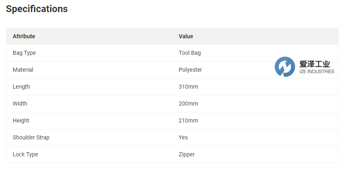Viewport: 362px width, 170px height.
Task: Click the 310mm length value
Action: point(188,87)
